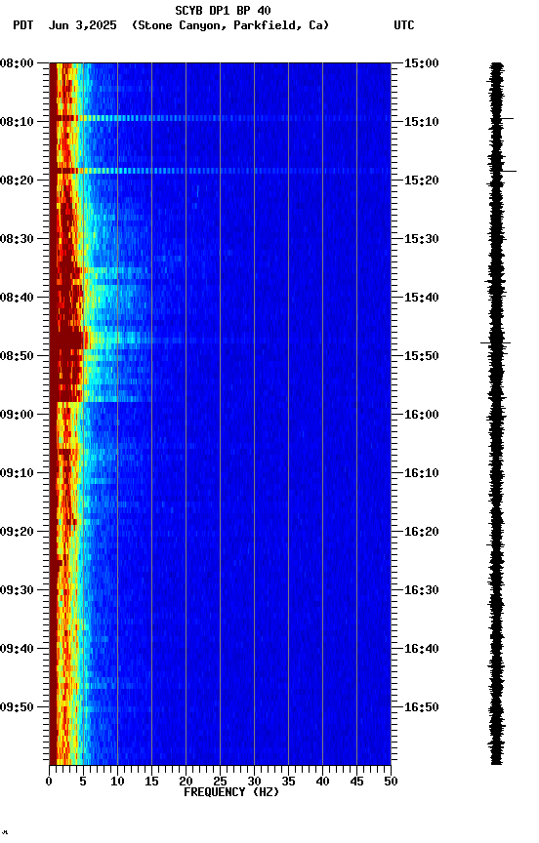Click the 08:20 PDT time label
Viewport: 539px width, 843px height.
(17, 181)
